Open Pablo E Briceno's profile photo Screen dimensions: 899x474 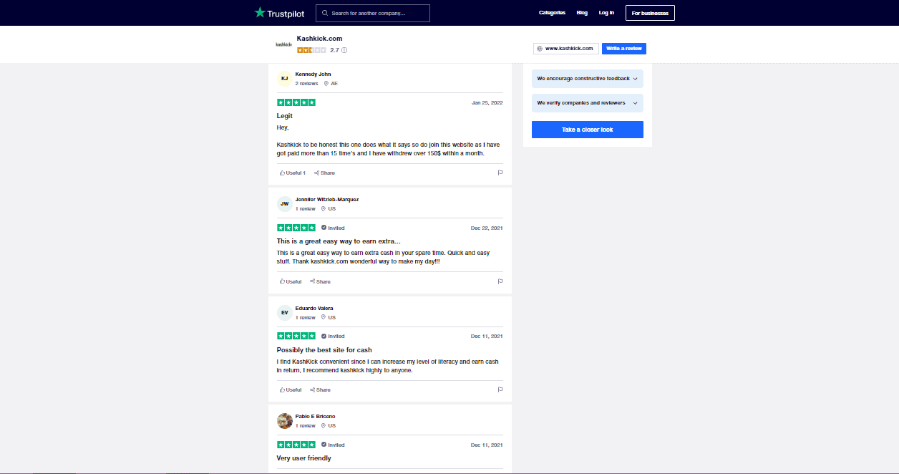pyautogui.click(x=284, y=421)
